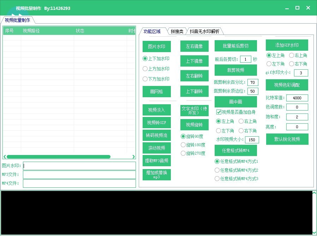The width and height of the screenshot is (317, 236).
Task: Click the 裁剪视频 button
Action: pos(236,70)
